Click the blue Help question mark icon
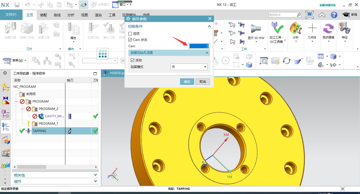This screenshot has width=360, height=194. pyautogui.click(x=334, y=15)
